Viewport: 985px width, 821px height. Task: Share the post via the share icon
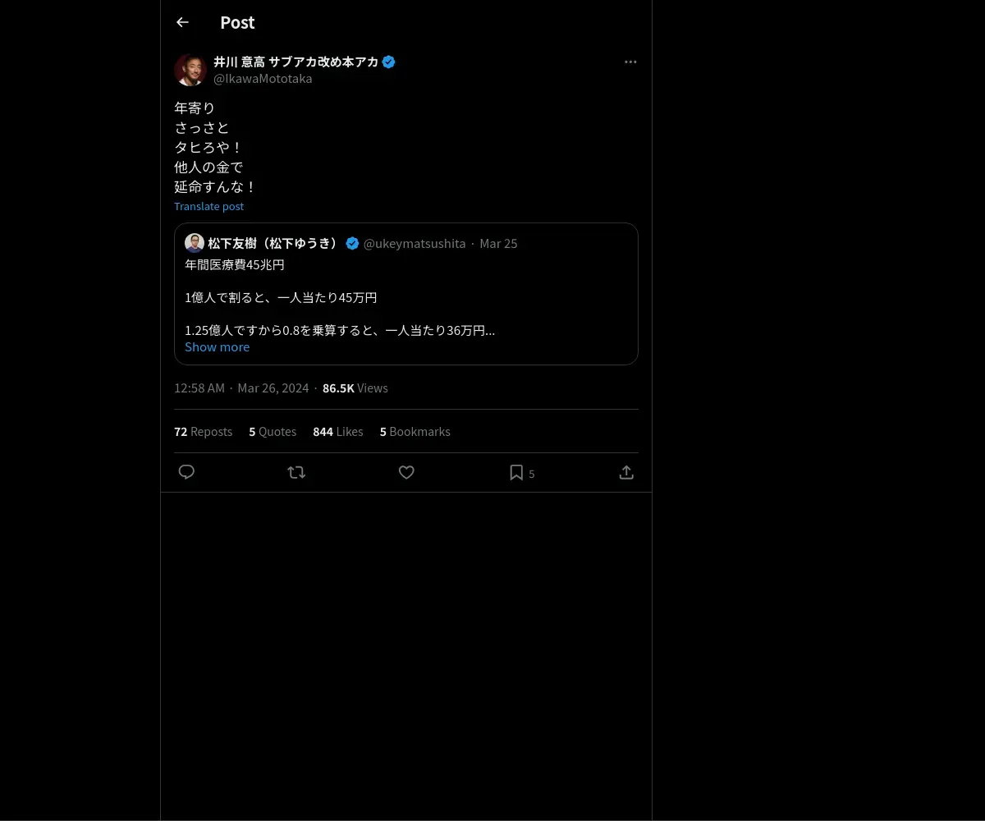click(x=626, y=472)
